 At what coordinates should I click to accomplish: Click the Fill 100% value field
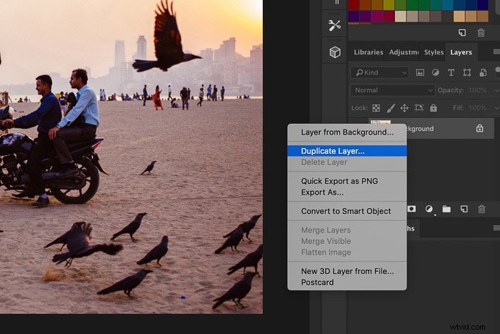[478, 108]
